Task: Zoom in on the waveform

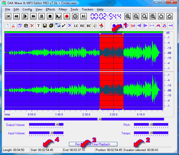Action: (x=128, y=16)
